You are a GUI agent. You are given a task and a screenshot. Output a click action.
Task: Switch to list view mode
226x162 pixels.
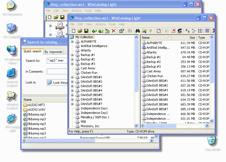[200, 31]
